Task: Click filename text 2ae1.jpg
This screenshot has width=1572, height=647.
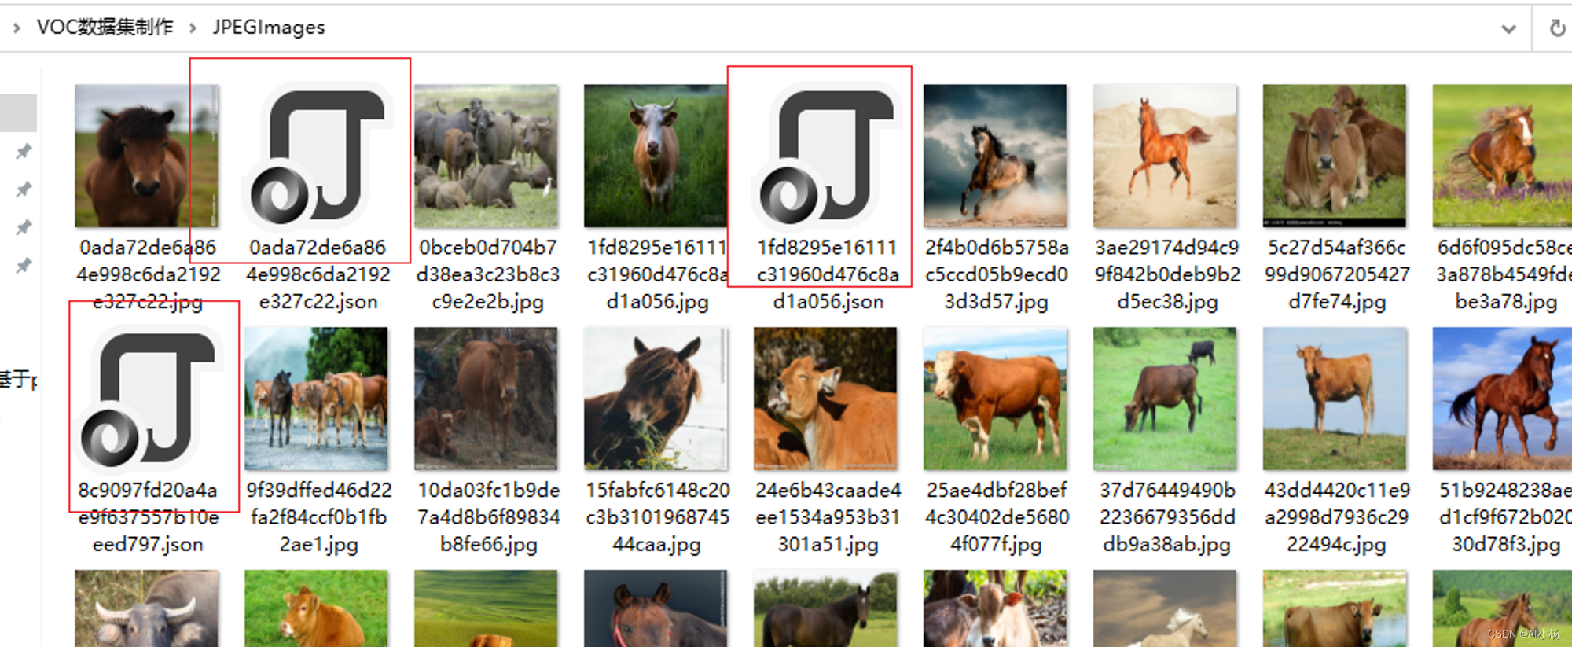Action: (x=318, y=545)
